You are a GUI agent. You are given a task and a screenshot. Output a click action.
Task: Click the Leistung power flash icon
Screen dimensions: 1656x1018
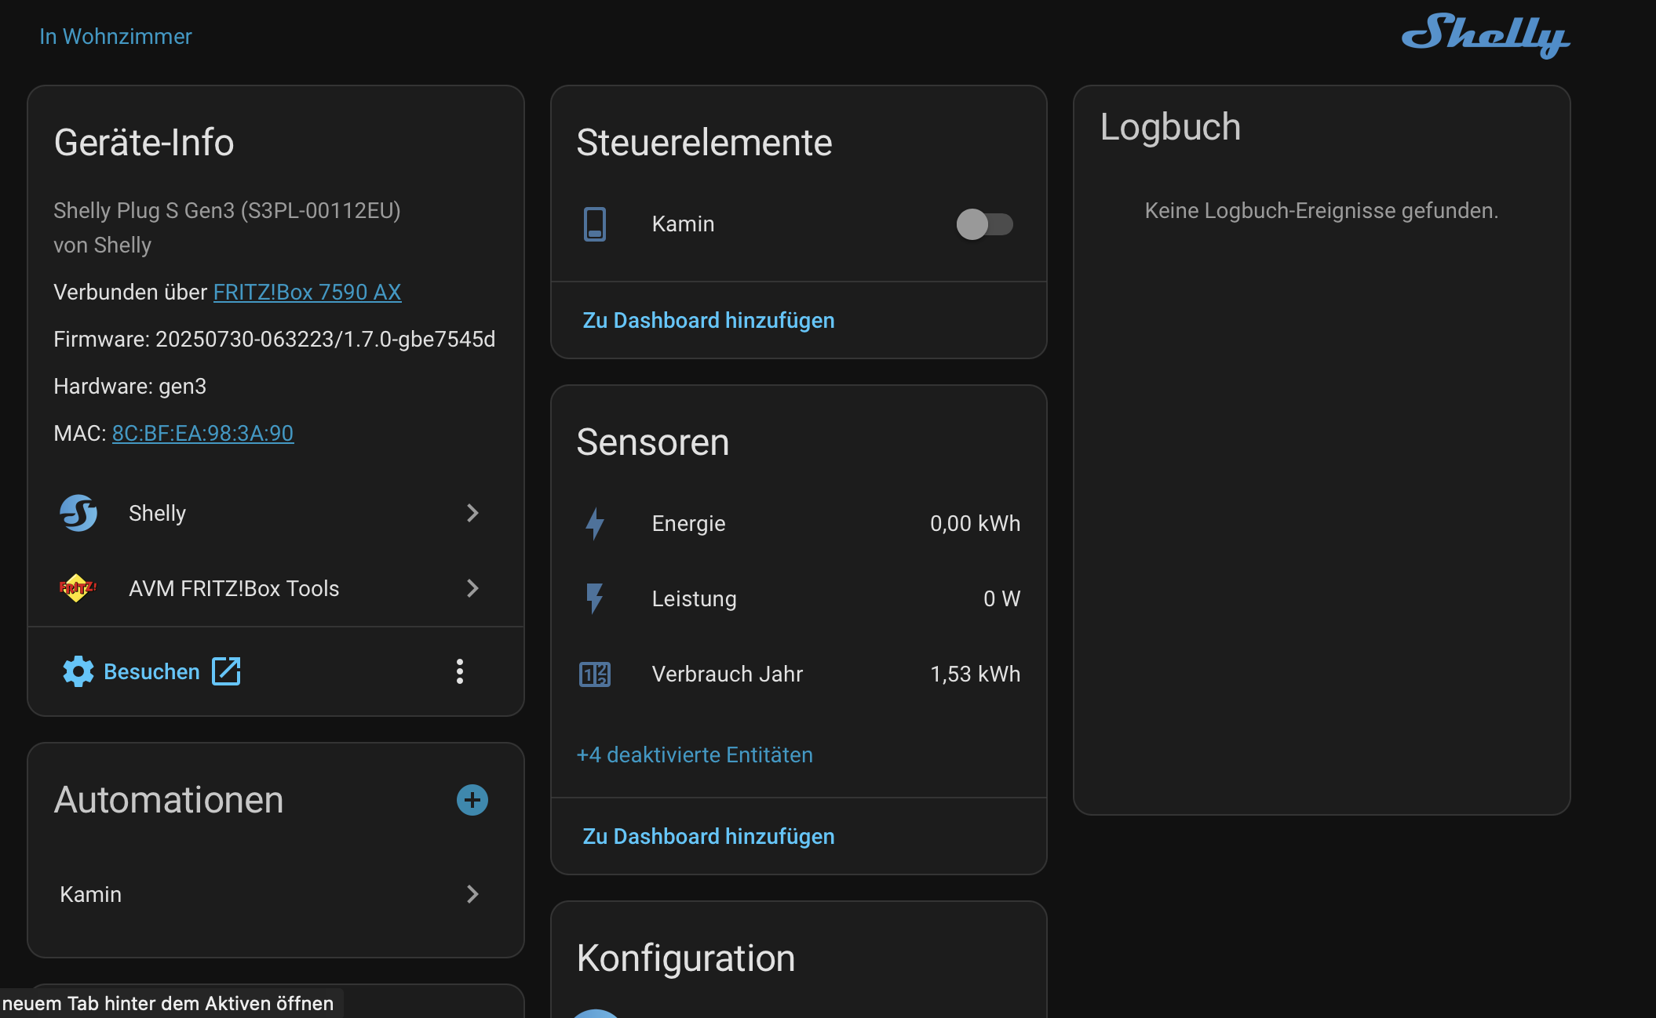[595, 599]
